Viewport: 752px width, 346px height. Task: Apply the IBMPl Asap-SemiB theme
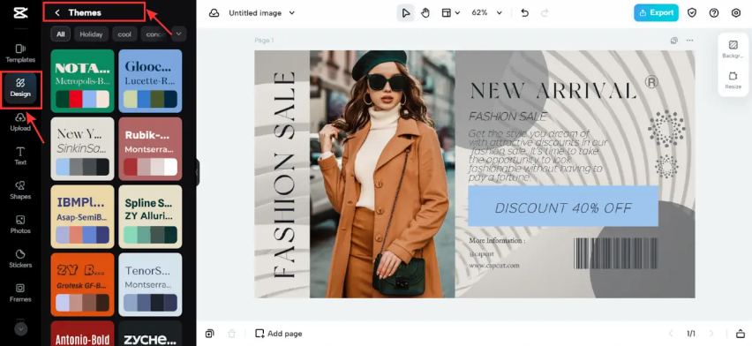click(82, 216)
